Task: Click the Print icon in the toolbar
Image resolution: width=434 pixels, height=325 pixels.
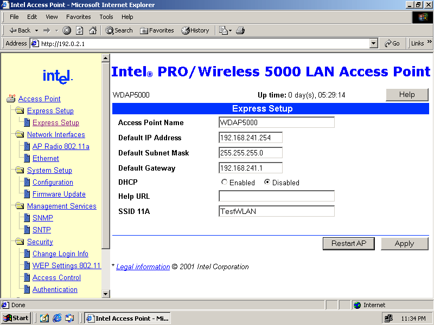Action: point(240,30)
